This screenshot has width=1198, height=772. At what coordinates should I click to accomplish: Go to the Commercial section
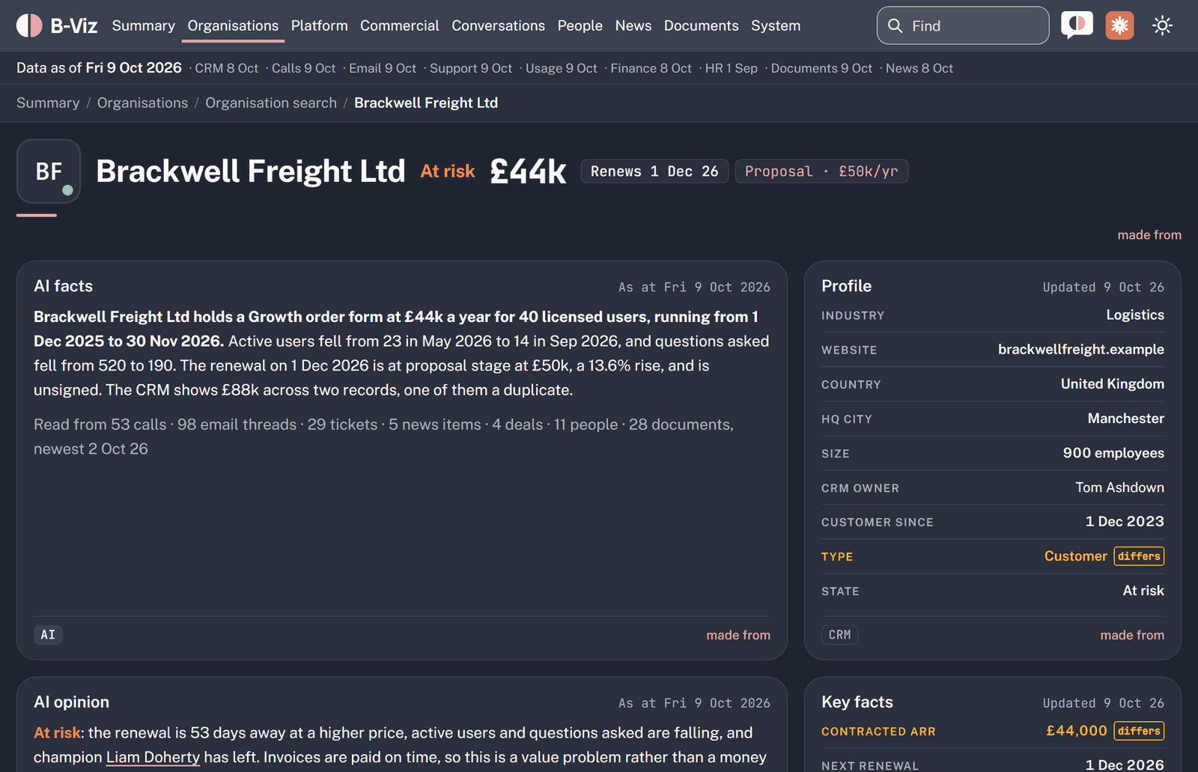pyautogui.click(x=399, y=25)
